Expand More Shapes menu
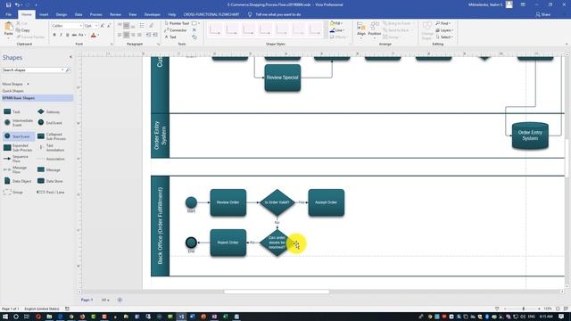The width and height of the screenshot is (571, 321). pos(16,84)
